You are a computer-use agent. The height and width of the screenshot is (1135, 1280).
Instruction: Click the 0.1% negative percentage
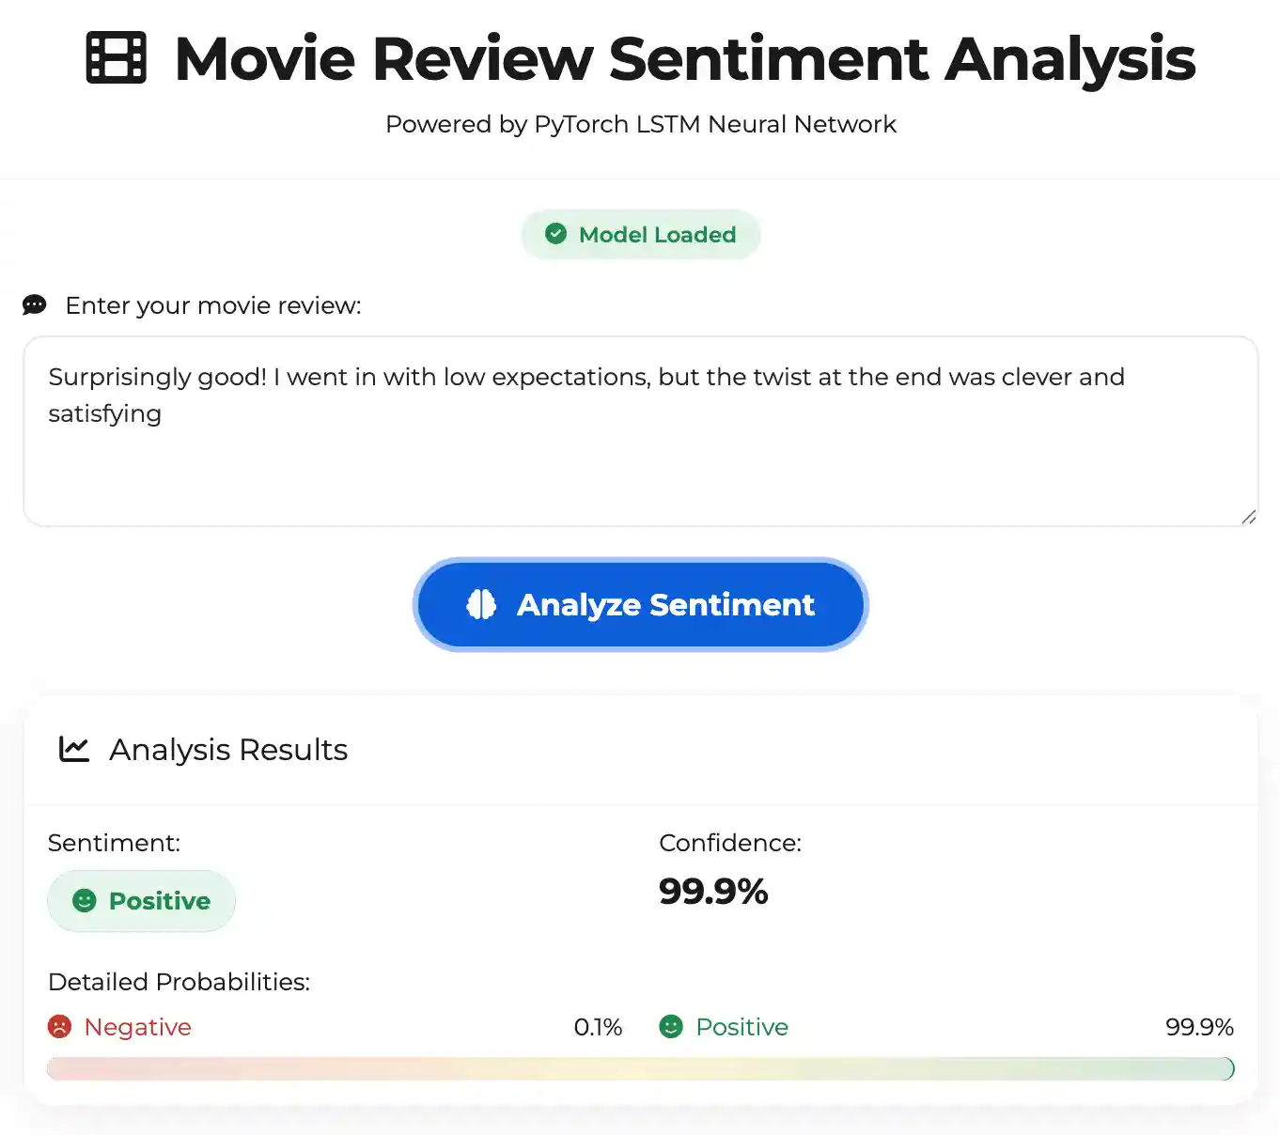coord(598,1027)
